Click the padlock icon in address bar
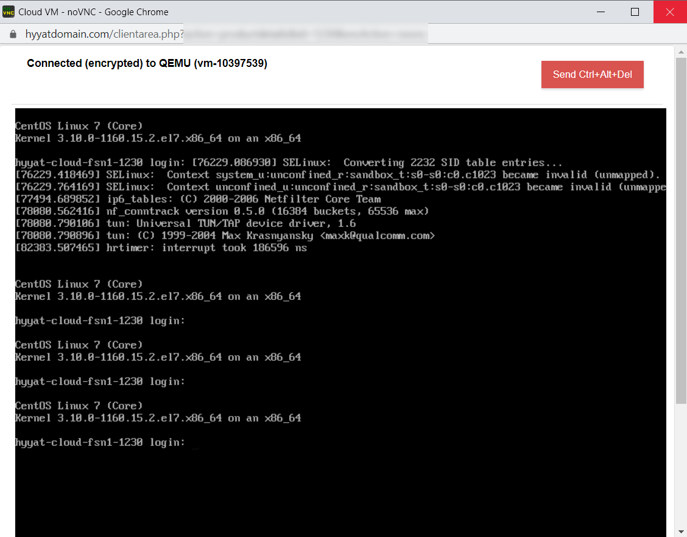Image resolution: width=687 pixels, height=537 pixels. click(13, 34)
